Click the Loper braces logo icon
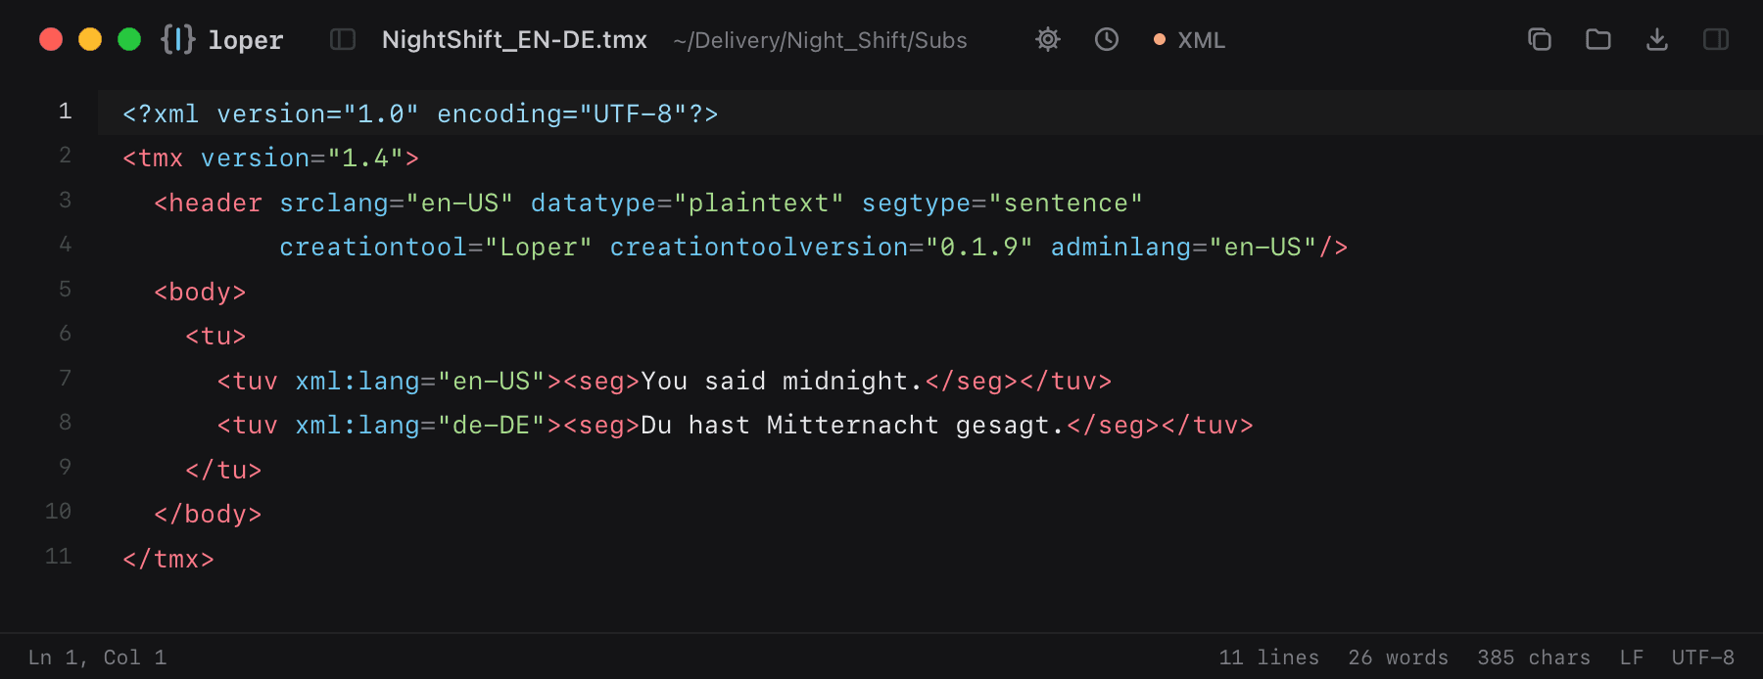Viewport: 1763px width, 679px height. [x=178, y=39]
